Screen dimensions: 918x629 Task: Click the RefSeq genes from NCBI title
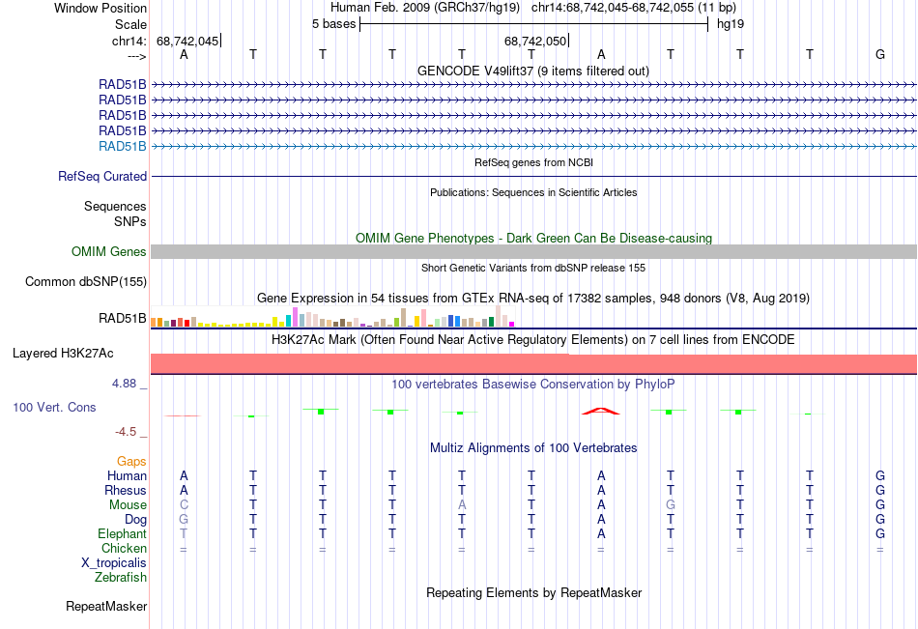click(533, 162)
